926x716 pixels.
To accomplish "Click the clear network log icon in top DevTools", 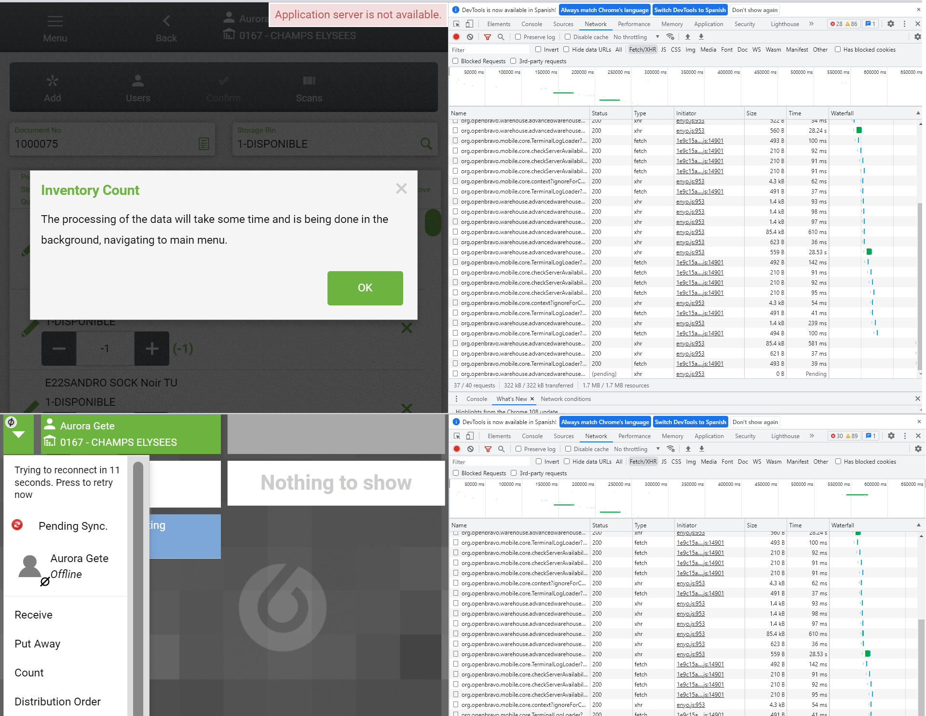I will (x=470, y=37).
